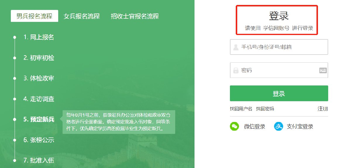351x168 pixels.
Task: Click the green 登录 button
Action: pos(279,93)
